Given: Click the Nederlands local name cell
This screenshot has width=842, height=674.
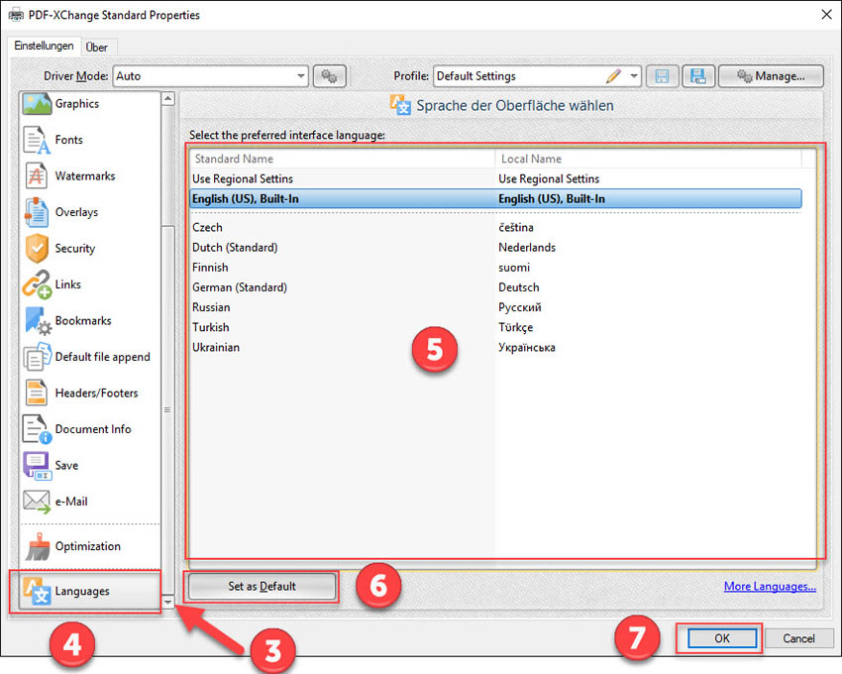Looking at the screenshot, I should pos(527,247).
